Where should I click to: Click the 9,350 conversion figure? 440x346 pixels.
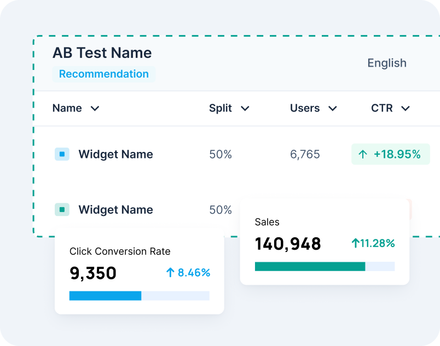(x=93, y=273)
